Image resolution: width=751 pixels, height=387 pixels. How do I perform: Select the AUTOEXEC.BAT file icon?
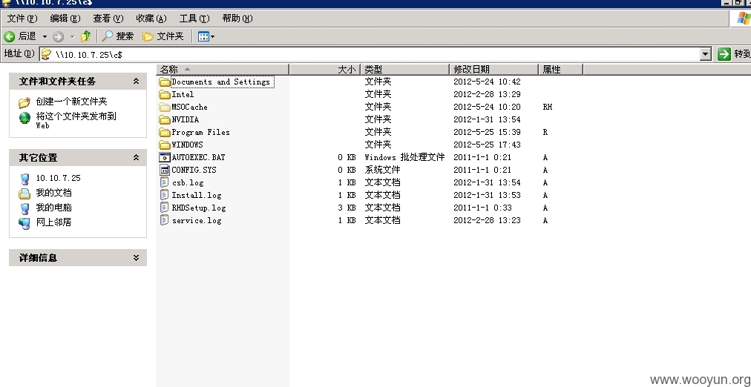point(165,157)
